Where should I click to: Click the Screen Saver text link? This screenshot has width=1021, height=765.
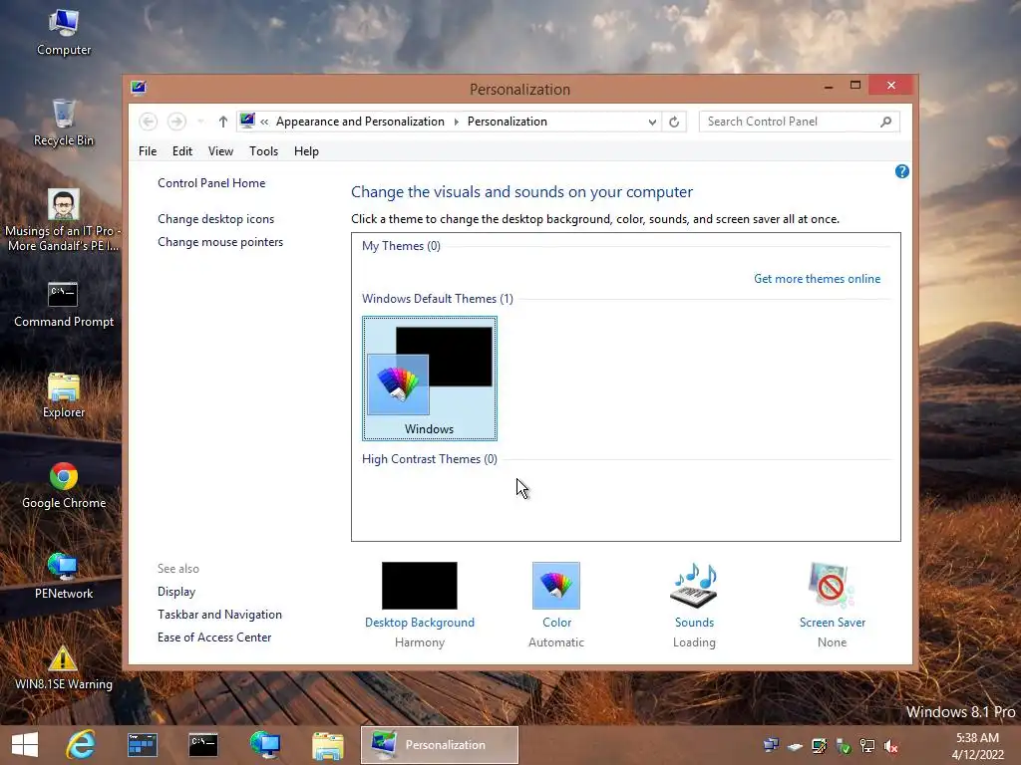[833, 623]
